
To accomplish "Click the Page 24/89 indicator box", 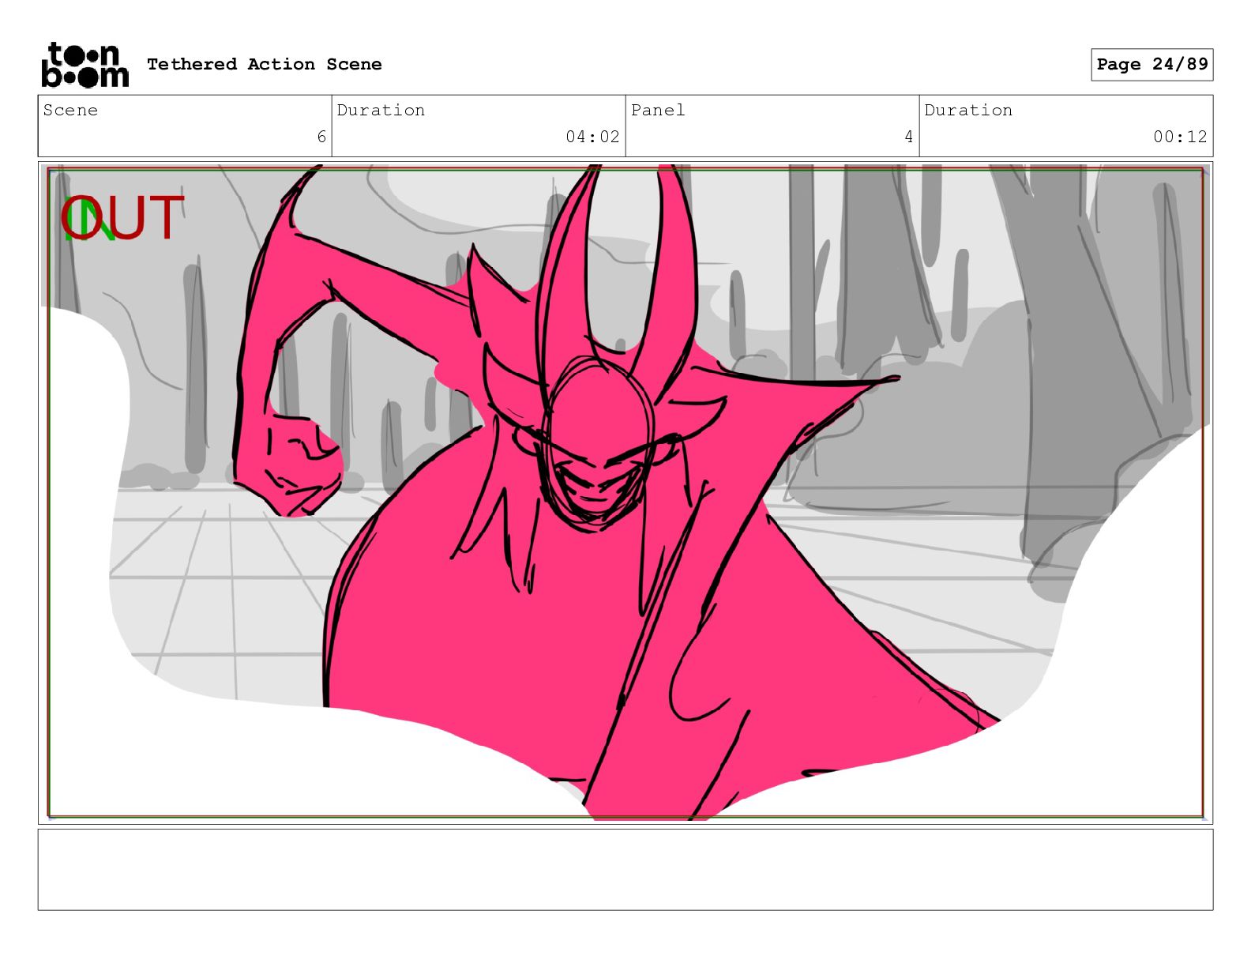I will click(x=1151, y=65).
